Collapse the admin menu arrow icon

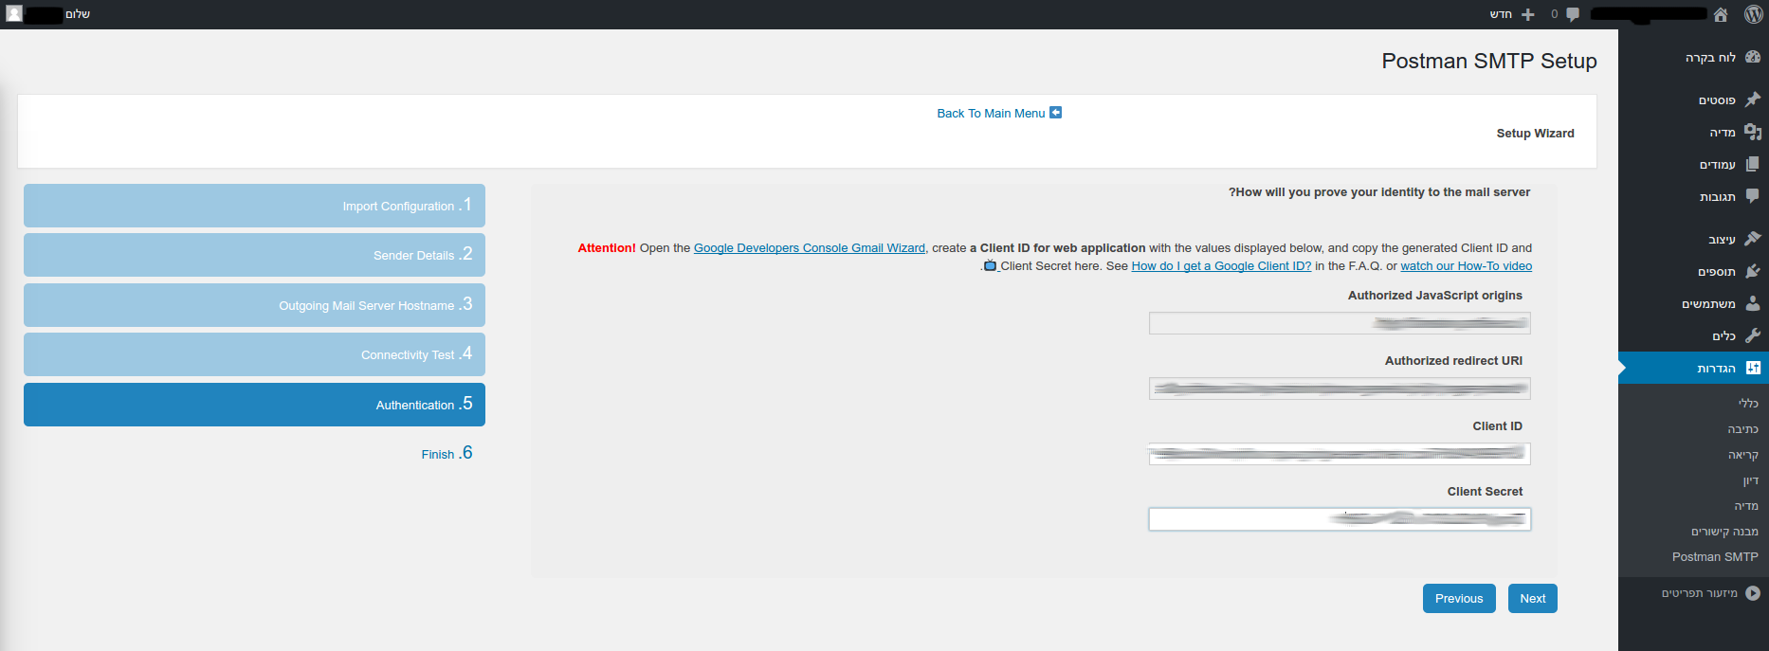click(x=1752, y=593)
